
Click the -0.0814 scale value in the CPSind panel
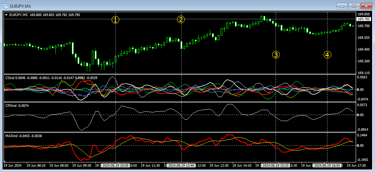pos(363,130)
